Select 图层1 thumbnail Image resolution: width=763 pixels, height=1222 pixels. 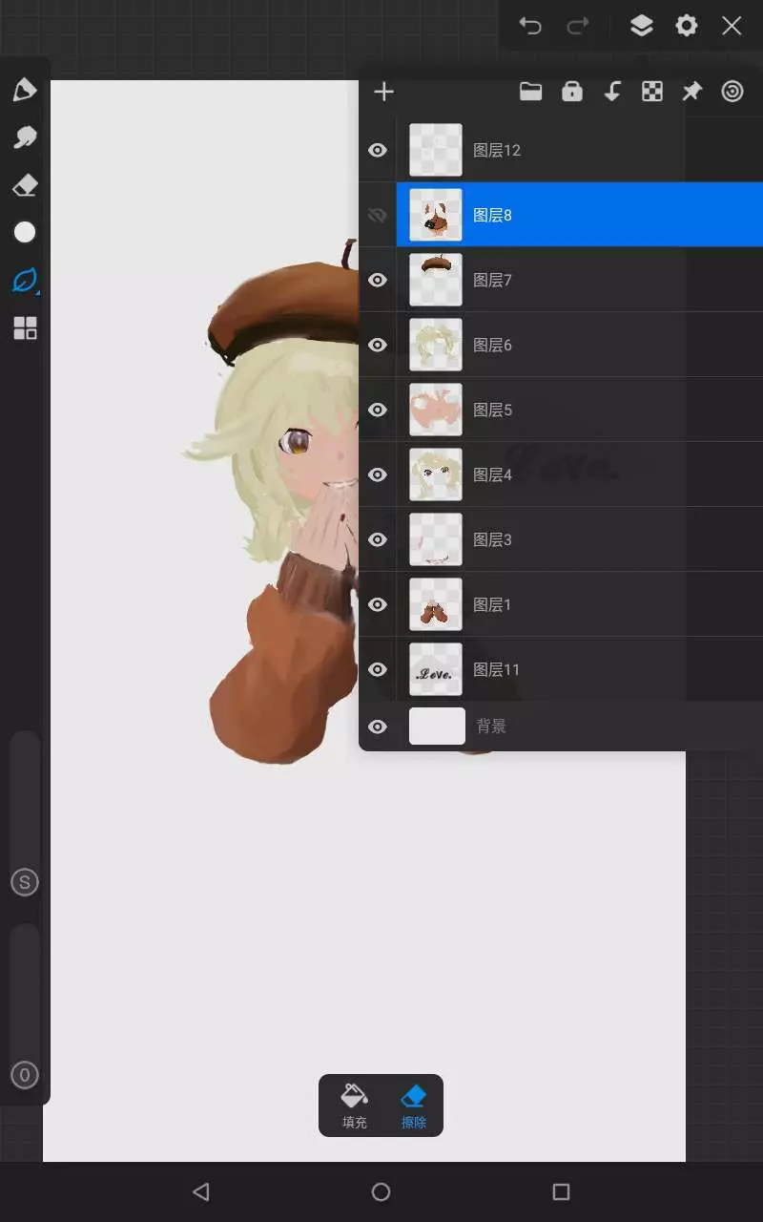pyautogui.click(x=436, y=604)
